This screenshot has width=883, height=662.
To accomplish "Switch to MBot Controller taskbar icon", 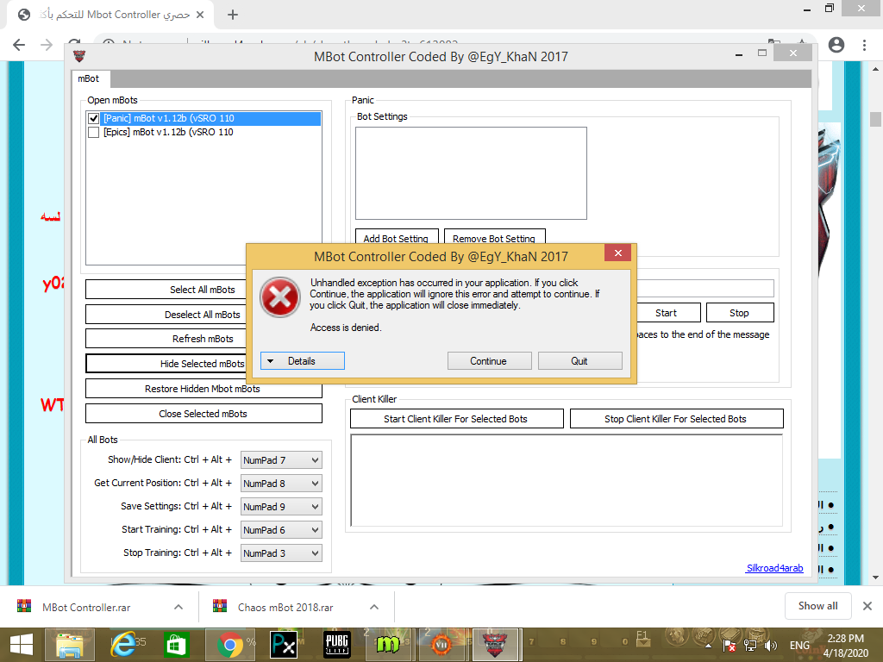I will point(494,645).
